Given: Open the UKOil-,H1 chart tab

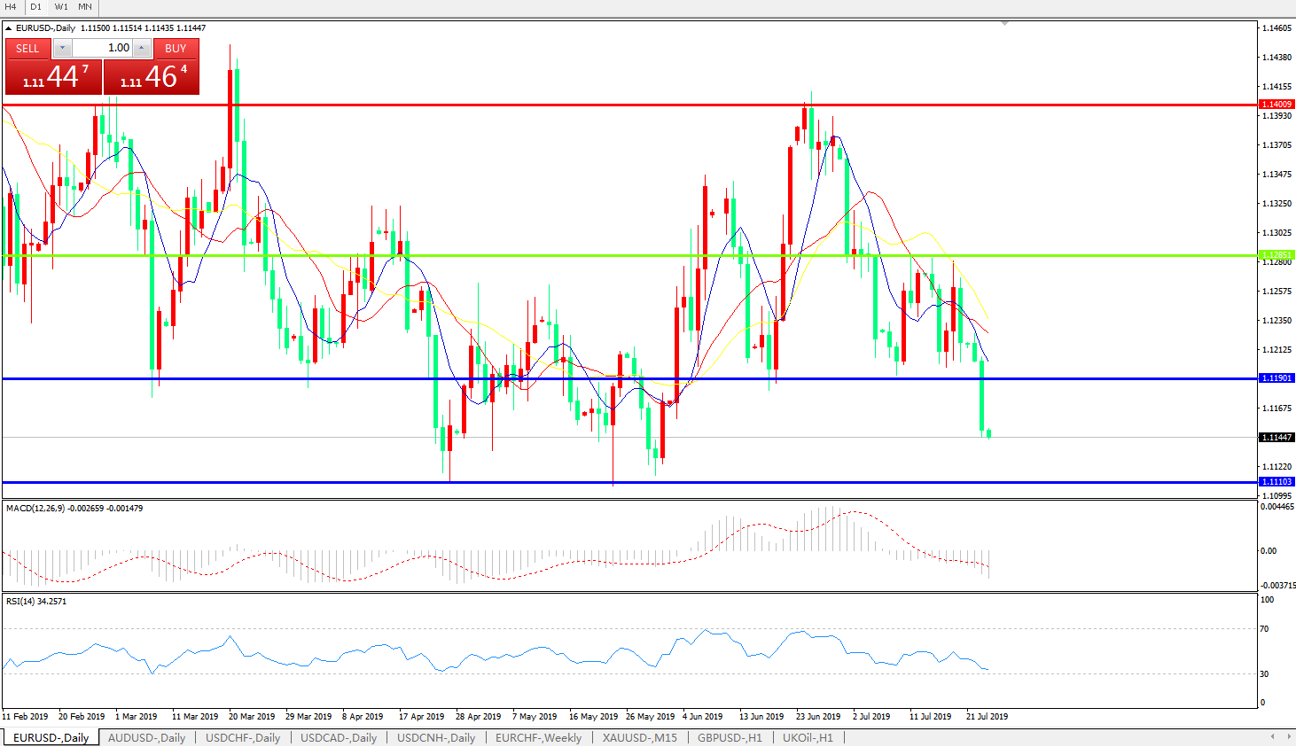Looking at the screenshot, I should pos(807,737).
